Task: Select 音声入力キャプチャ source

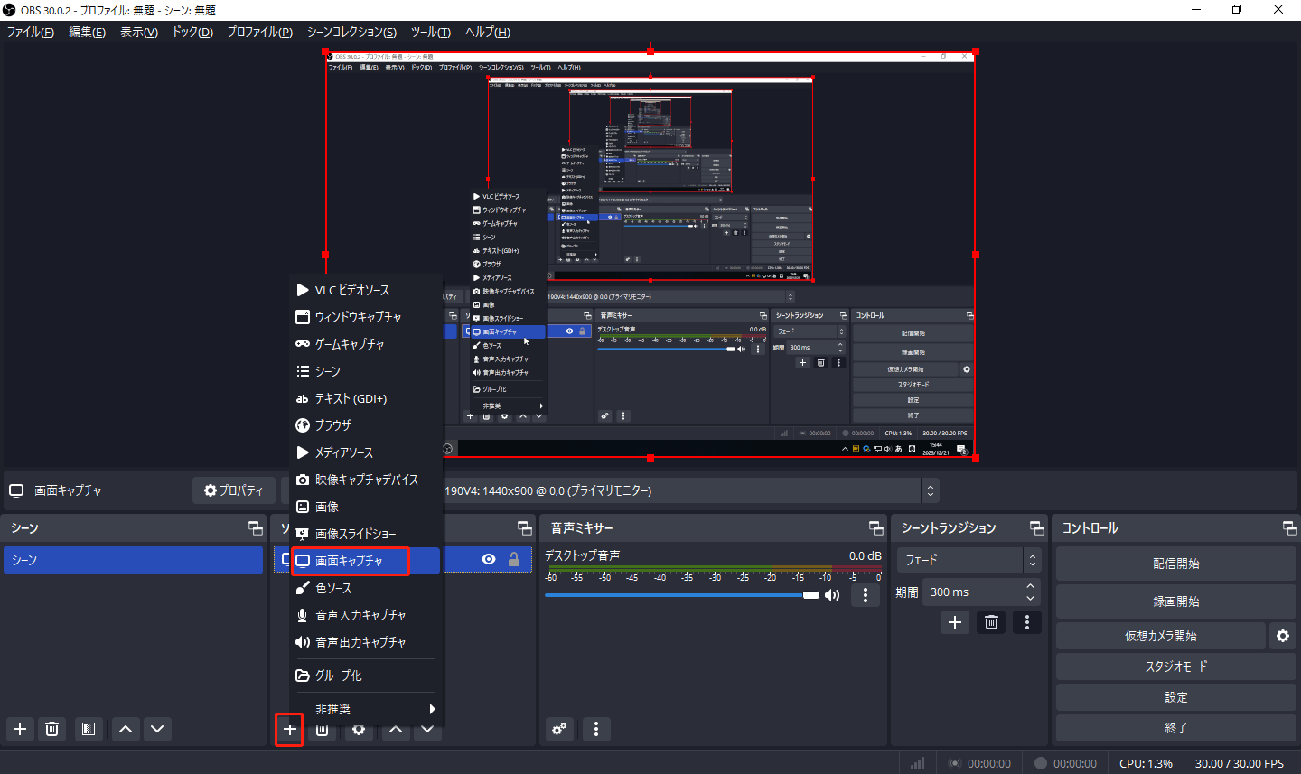Action: pos(366,615)
